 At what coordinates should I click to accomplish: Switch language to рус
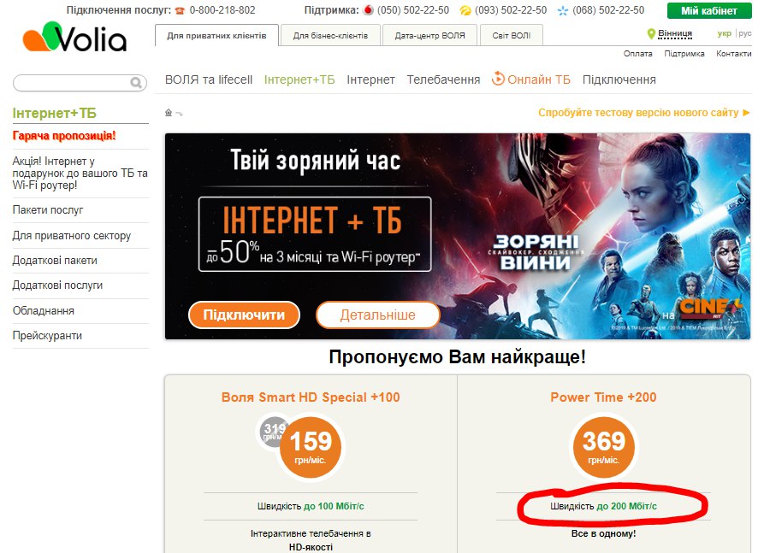tap(744, 33)
